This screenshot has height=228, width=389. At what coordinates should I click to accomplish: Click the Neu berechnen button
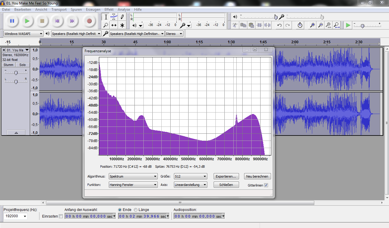click(x=258, y=176)
